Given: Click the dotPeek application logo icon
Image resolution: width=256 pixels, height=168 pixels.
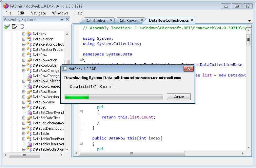Looking at the screenshot, I should point(6,6).
